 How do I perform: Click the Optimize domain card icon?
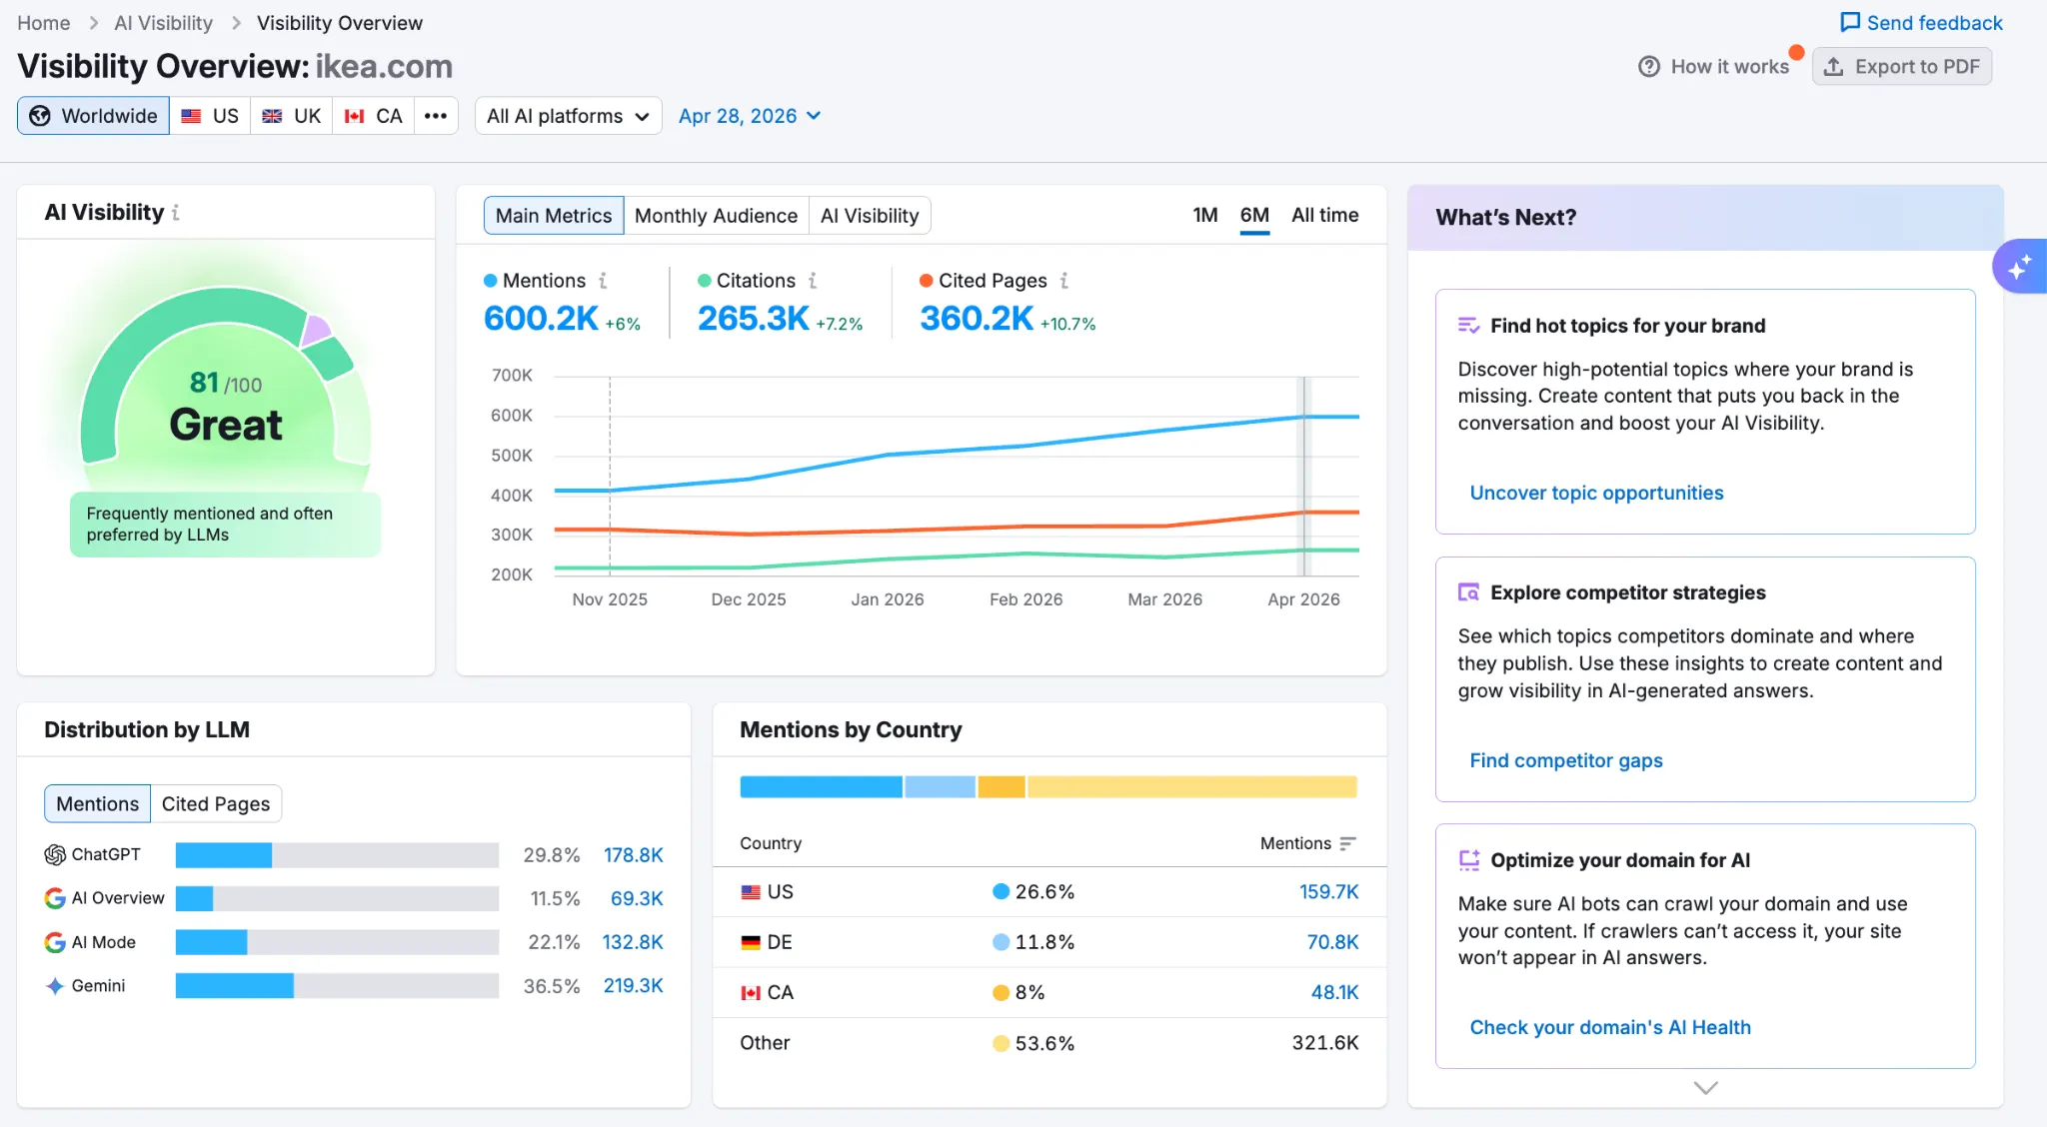1468,860
